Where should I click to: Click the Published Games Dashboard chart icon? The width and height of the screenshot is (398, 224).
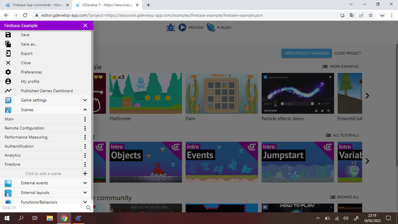click(8, 91)
